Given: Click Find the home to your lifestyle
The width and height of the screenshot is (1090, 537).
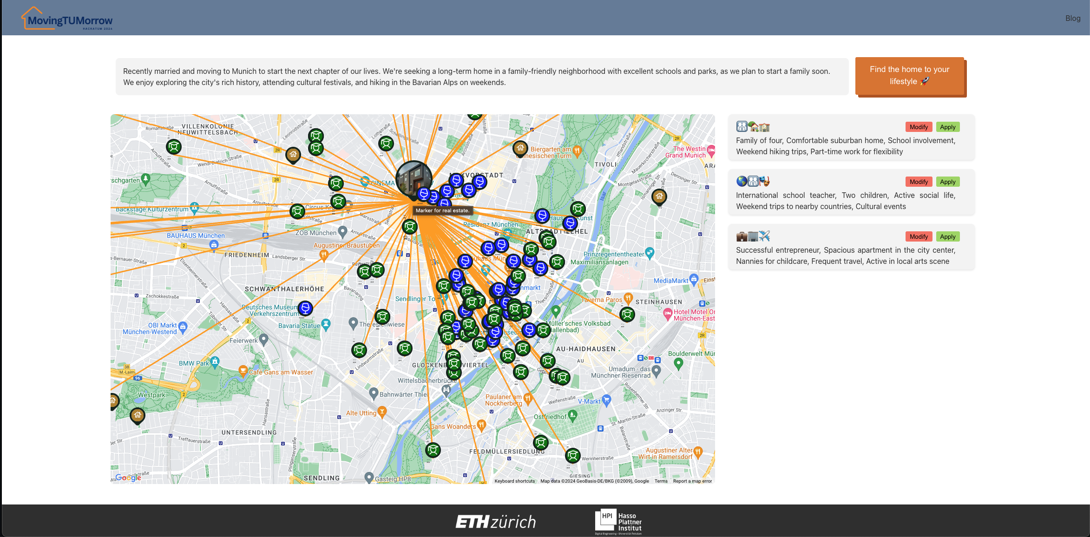Looking at the screenshot, I should [x=909, y=76].
